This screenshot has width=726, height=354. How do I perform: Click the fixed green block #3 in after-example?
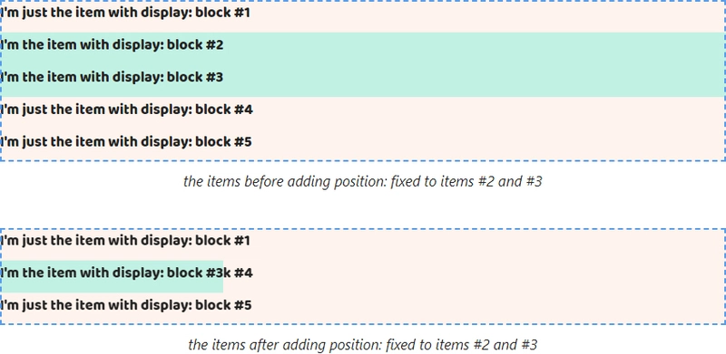click(x=112, y=276)
